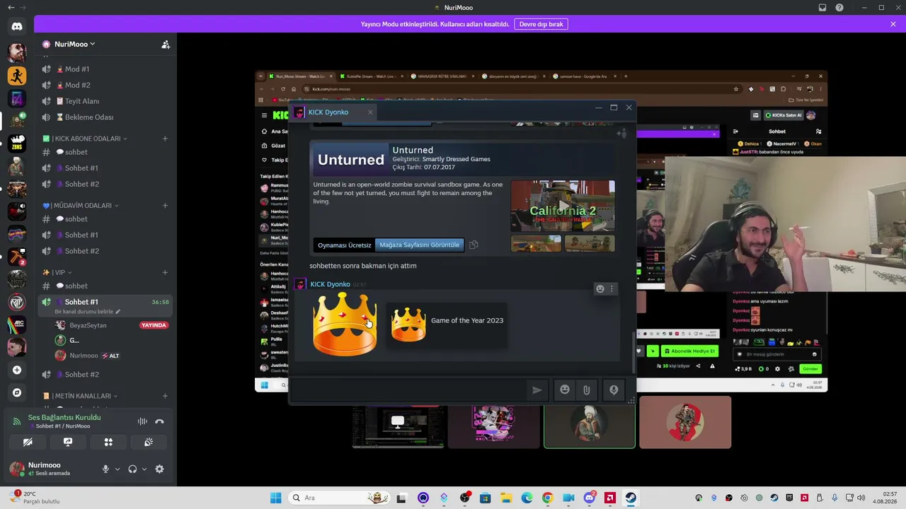Add channel to KICK ABONE ODALARI category
This screenshot has width=906, height=509.
coord(165,139)
